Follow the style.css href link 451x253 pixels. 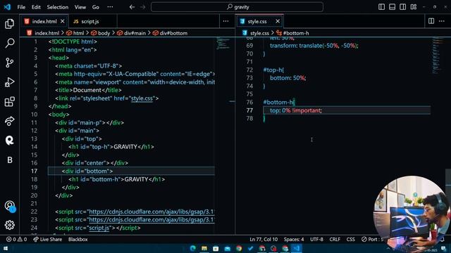pyautogui.click(x=142, y=98)
